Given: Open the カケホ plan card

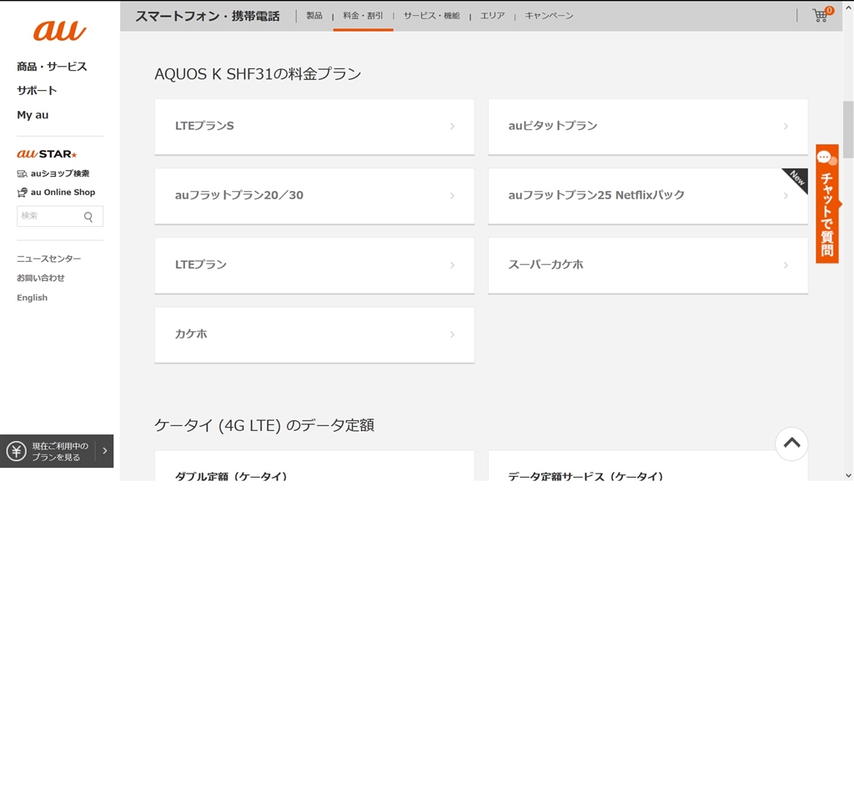Looking at the screenshot, I should point(314,335).
